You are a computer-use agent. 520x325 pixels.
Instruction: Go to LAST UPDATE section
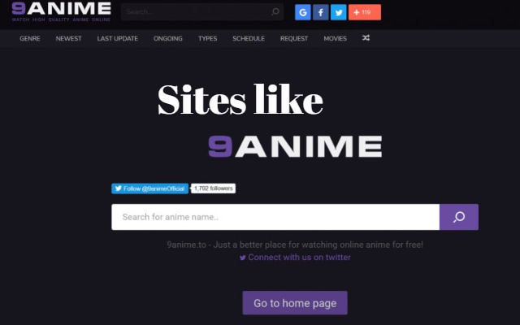pyautogui.click(x=117, y=38)
